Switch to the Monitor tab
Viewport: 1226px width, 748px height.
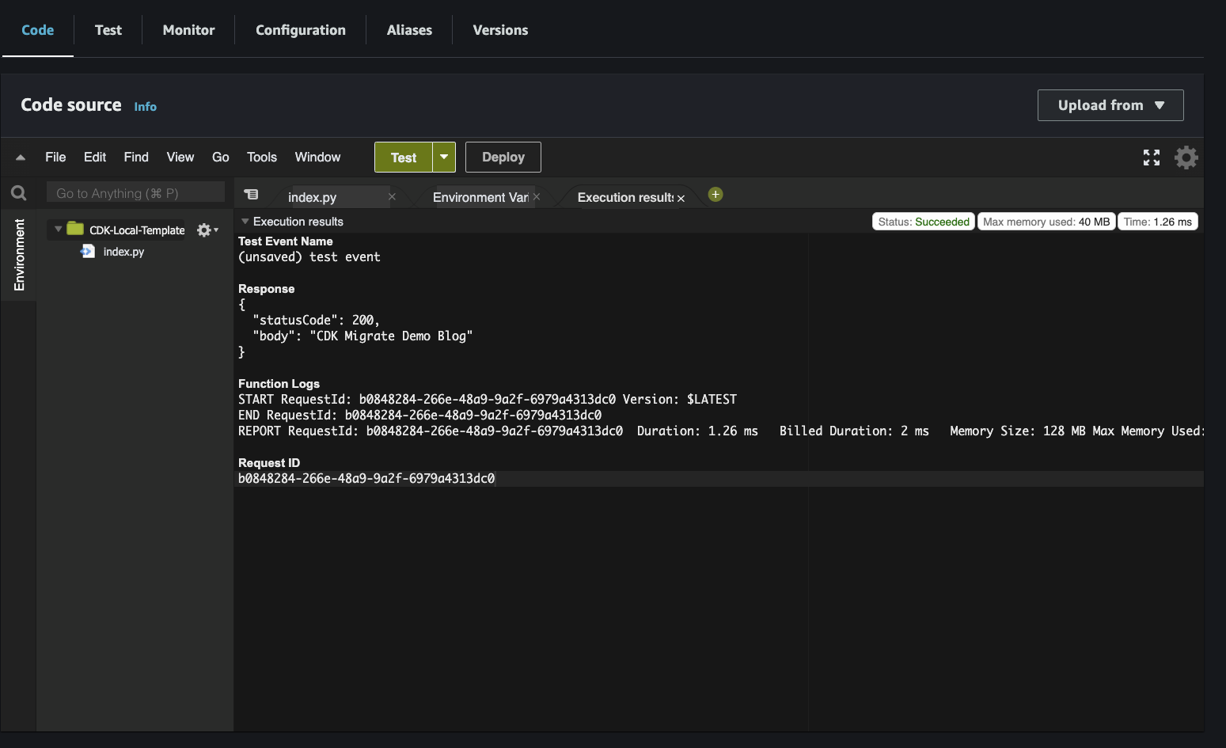[188, 30]
